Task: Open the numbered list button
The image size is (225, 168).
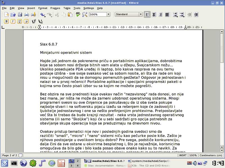Action: pos(175,15)
